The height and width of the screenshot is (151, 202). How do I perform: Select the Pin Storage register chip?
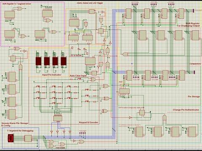pos(124,91)
